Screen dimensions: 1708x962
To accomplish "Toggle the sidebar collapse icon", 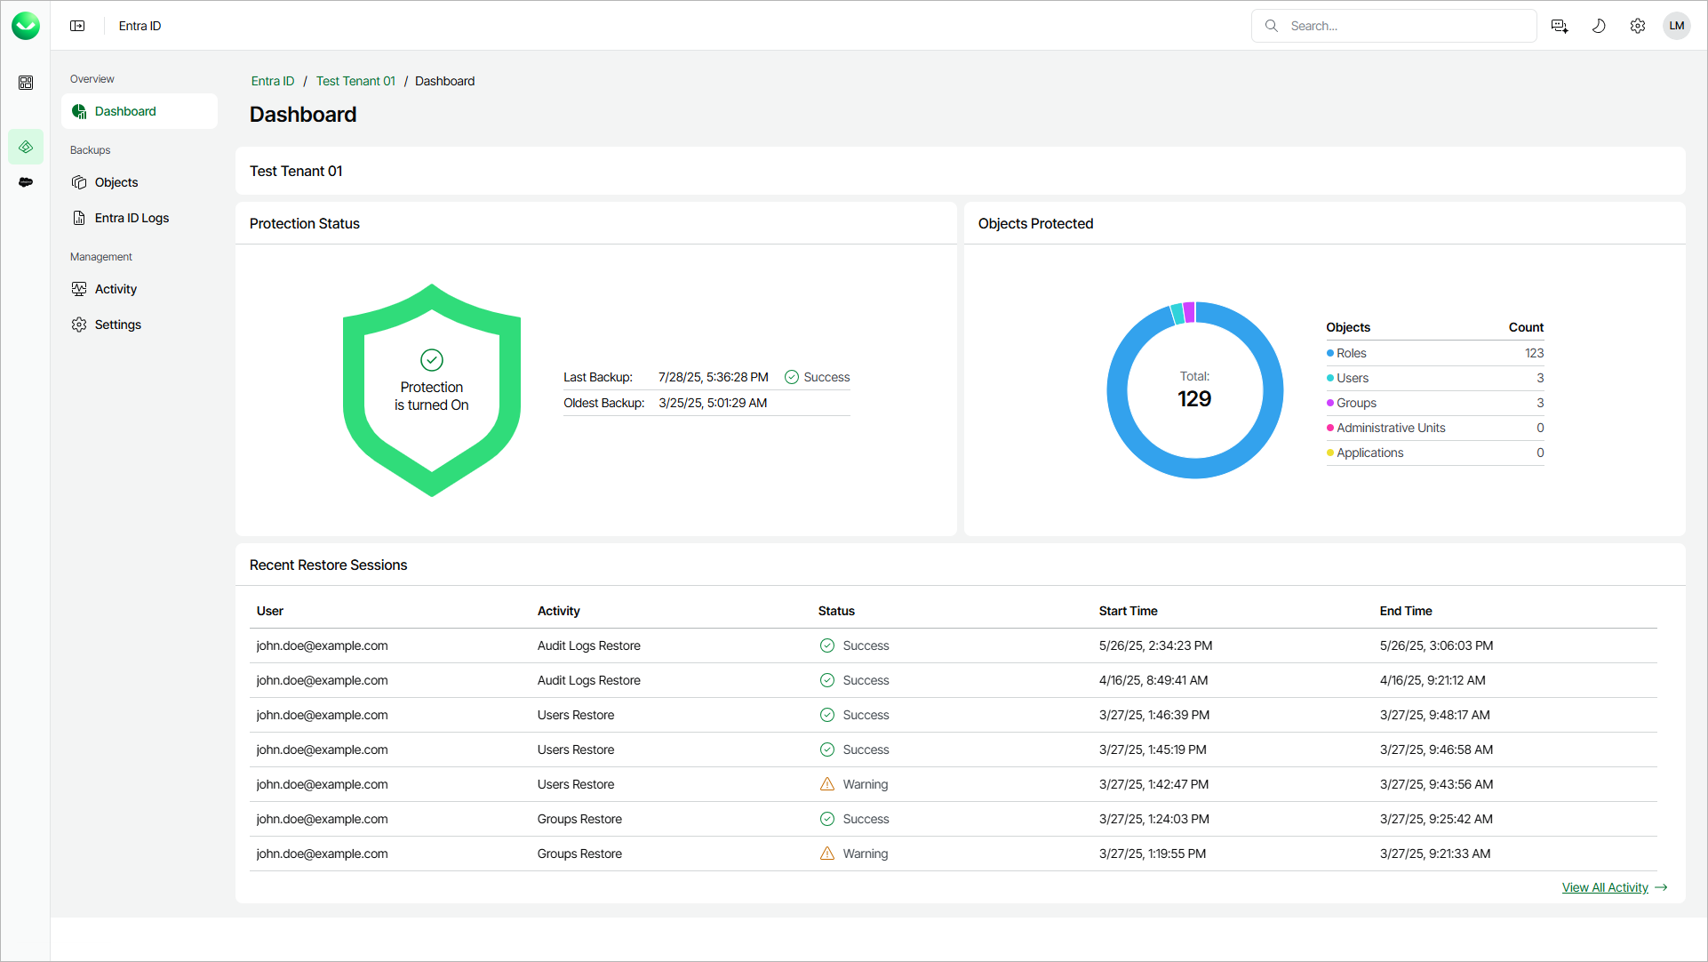I will click(x=77, y=26).
